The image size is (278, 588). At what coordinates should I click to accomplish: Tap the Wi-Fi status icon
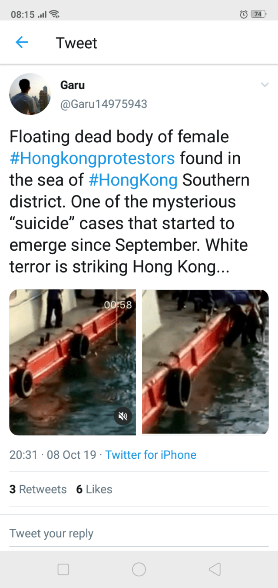point(54,14)
